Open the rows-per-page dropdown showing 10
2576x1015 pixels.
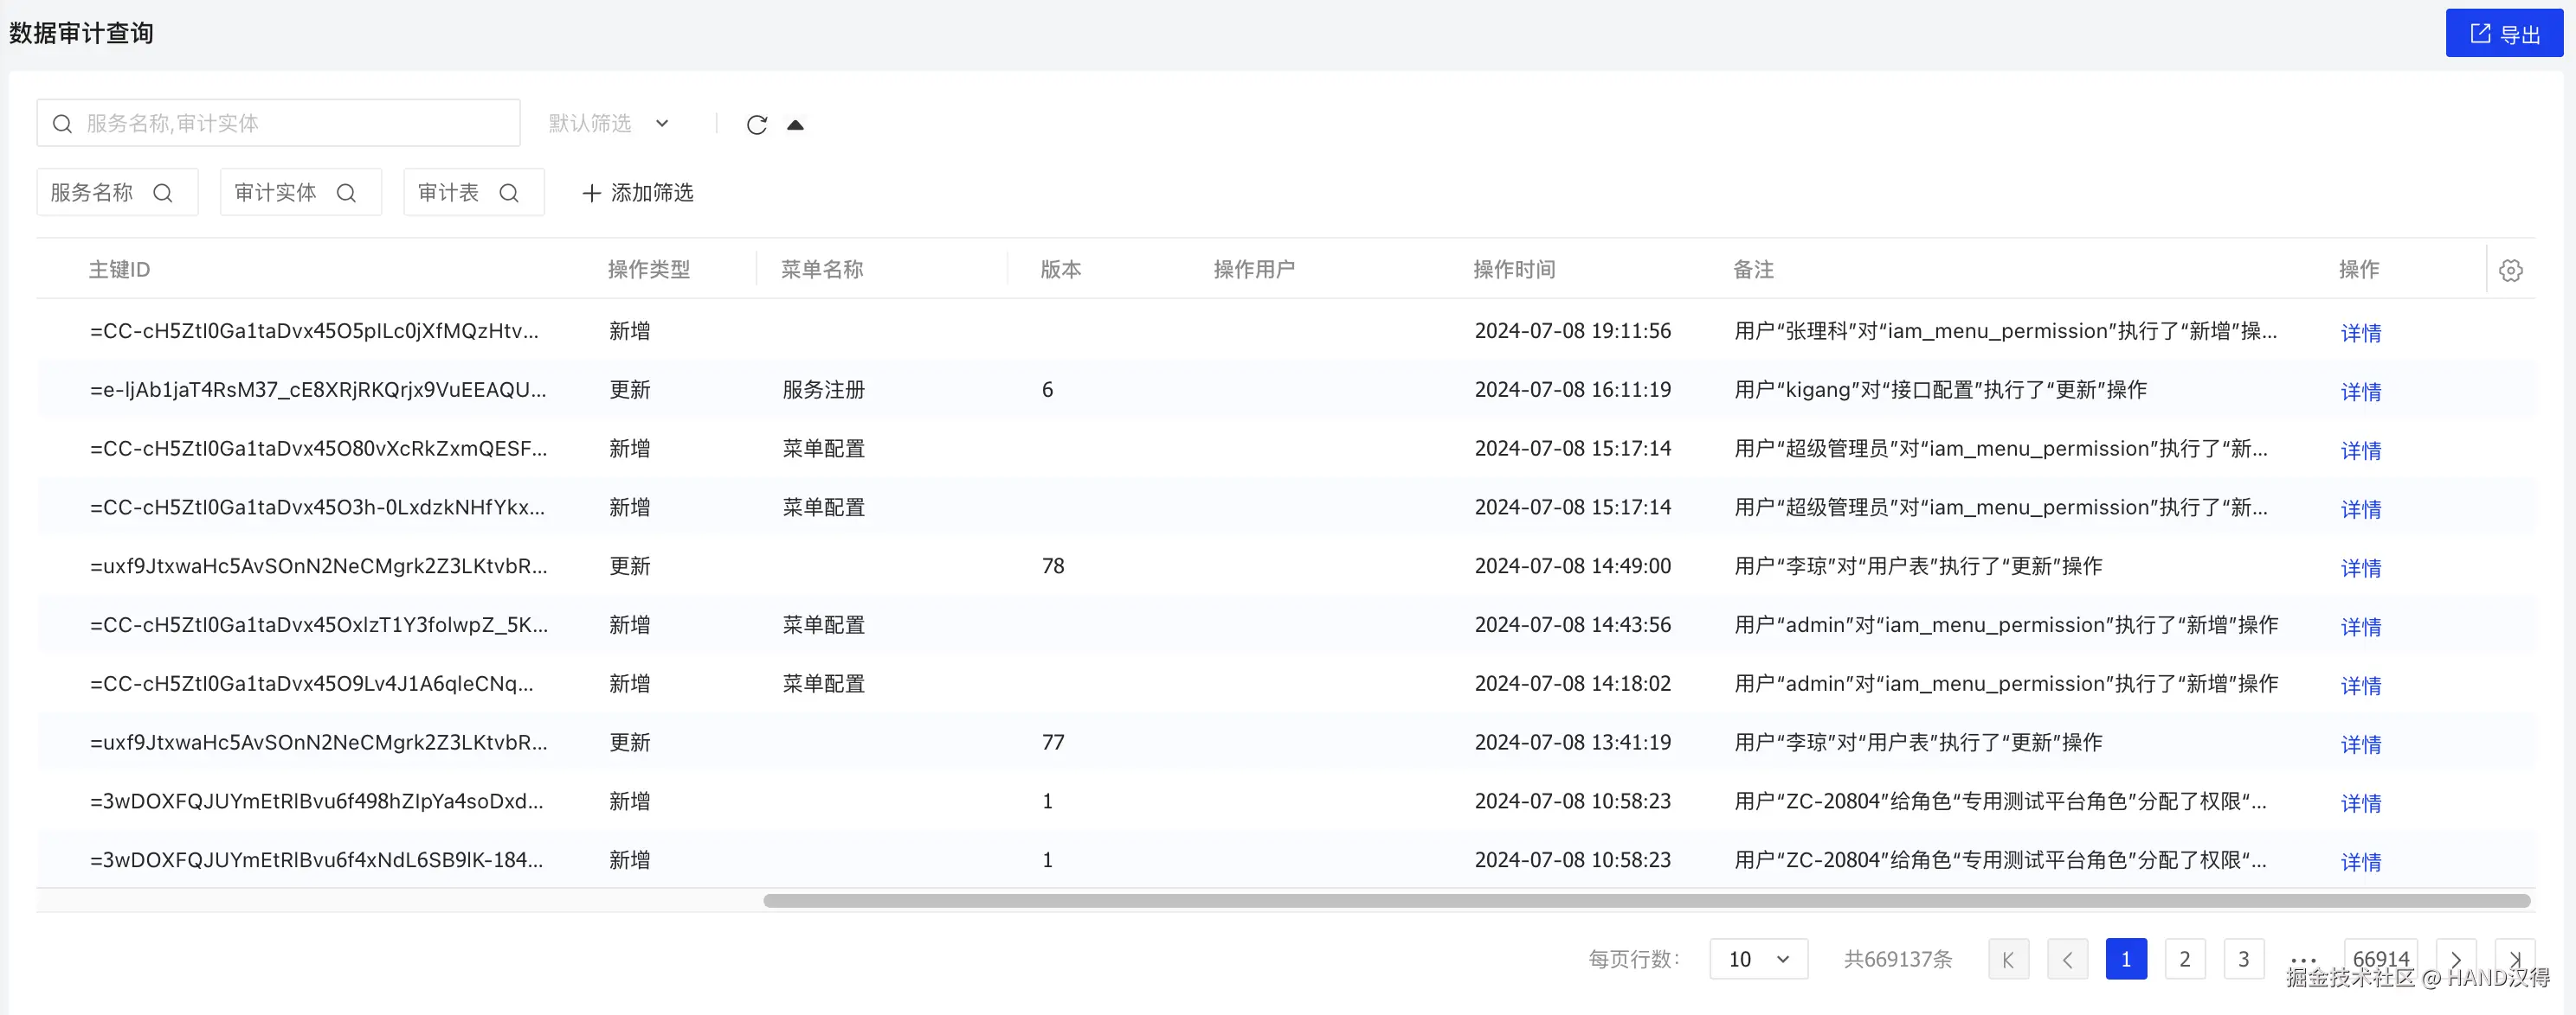(x=1758, y=959)
